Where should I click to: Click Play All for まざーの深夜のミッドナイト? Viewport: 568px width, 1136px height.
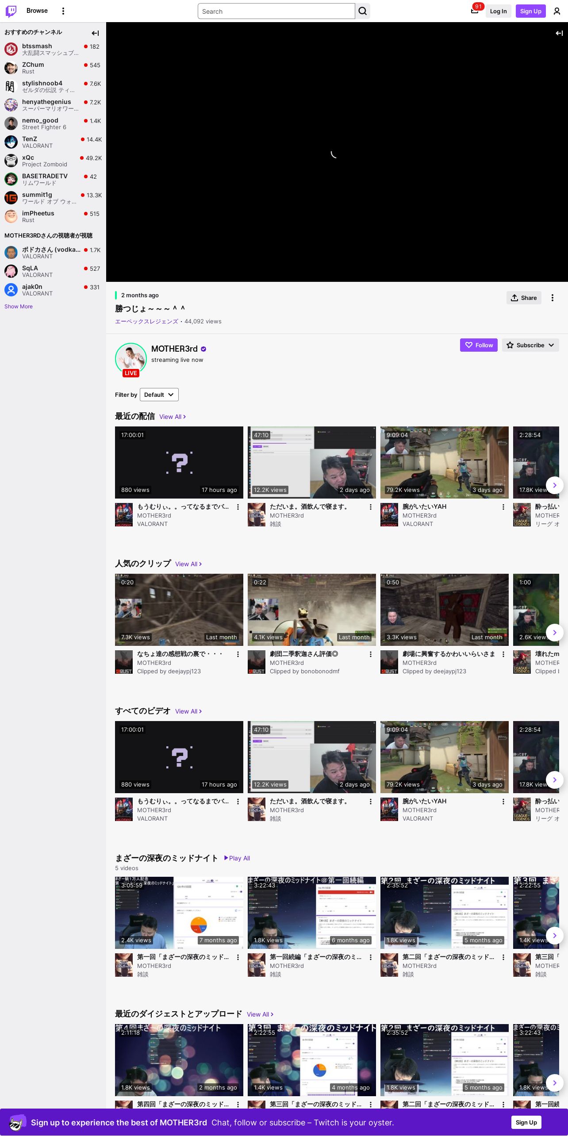point(237,858)
